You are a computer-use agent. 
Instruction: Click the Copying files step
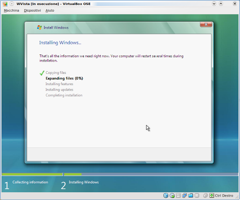tap(56, 73)
